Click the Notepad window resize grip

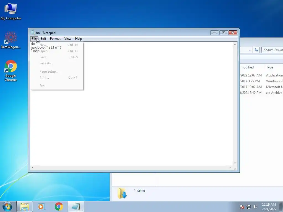click(x=235, y=168)
